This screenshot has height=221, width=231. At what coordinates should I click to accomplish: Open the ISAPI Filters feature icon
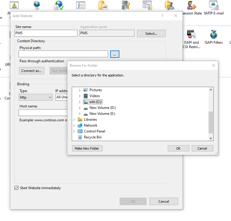point(214,35)
